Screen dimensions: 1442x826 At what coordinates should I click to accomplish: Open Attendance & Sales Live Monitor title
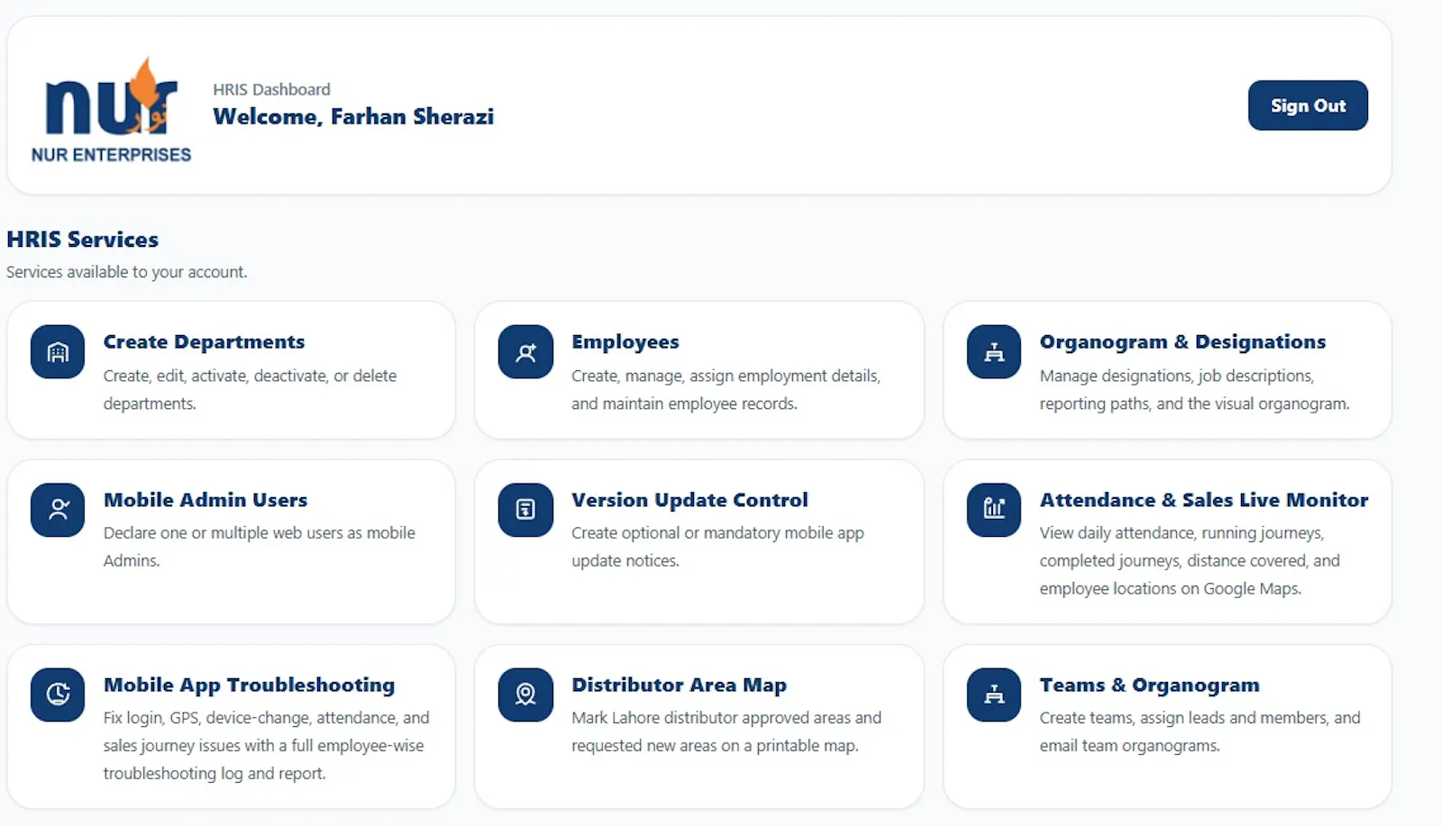[x=1204, y=499]
